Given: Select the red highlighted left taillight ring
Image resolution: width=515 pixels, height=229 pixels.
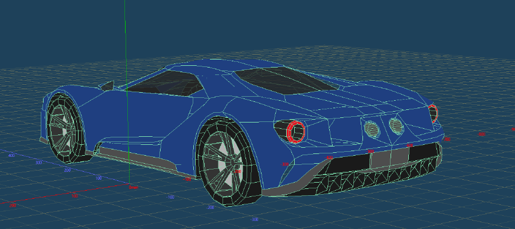Looking at the screenshot, I should (295, 132).
